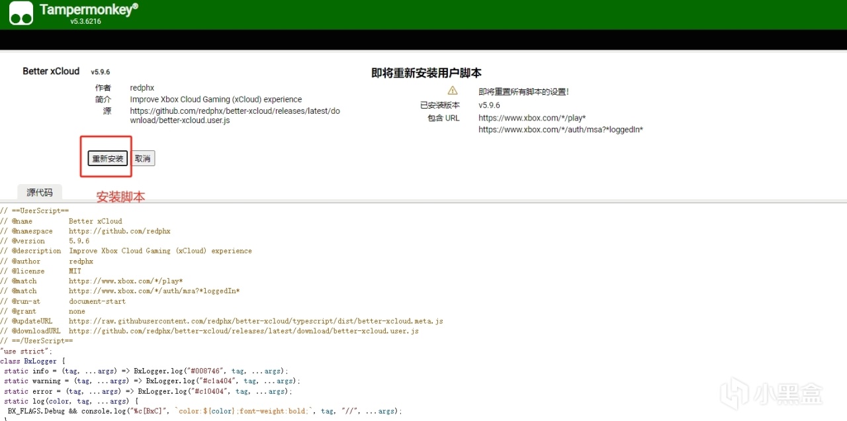847x421 pixels.
Task: Click the @match xbox.com/*/play* code line
Action: pyautogui.click(x=91, y=281)
